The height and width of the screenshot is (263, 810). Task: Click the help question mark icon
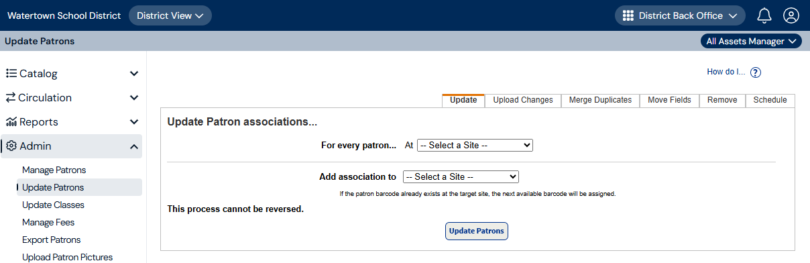coord(756,72)
